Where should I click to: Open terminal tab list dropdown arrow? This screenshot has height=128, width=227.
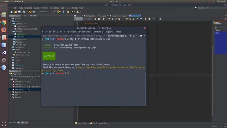145,36
